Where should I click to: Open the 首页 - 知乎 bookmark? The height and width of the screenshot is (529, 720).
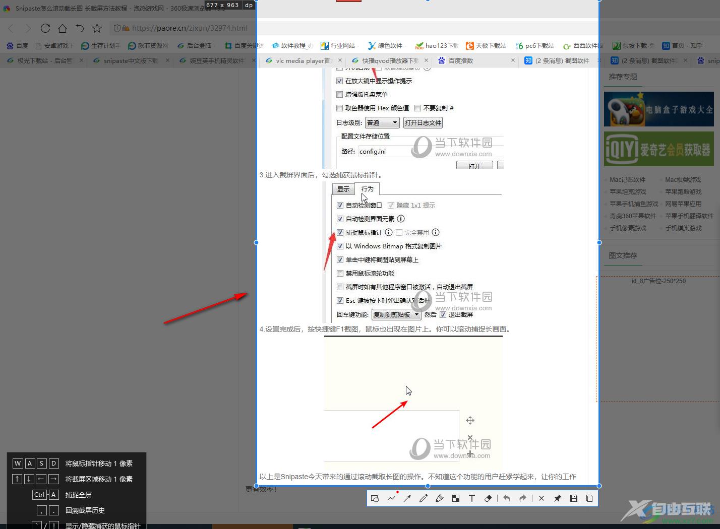(683, 45)
